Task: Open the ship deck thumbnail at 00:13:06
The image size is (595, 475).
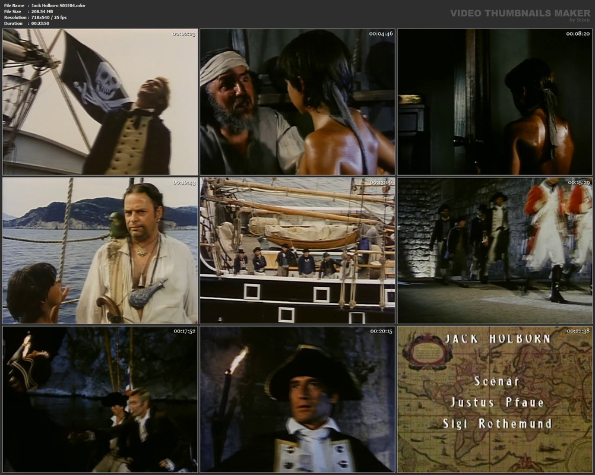Action: point(297,251)
